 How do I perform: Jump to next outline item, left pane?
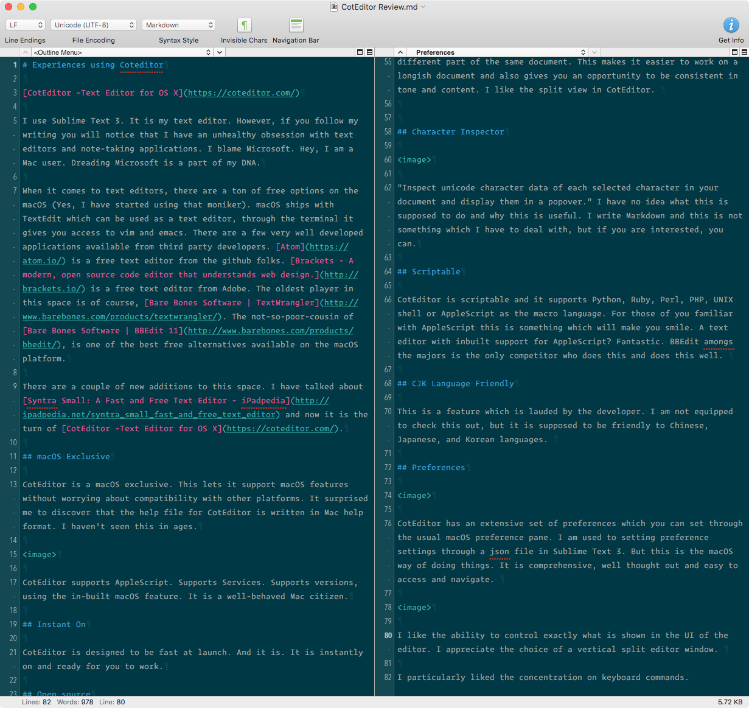(220, 52)
